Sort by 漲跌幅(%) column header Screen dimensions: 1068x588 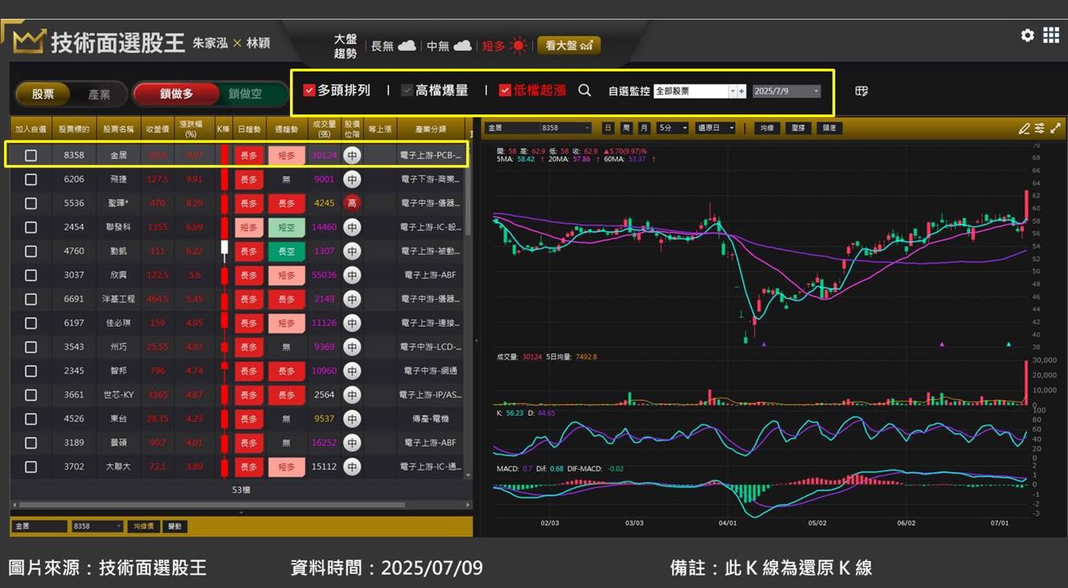pos(194,129)
